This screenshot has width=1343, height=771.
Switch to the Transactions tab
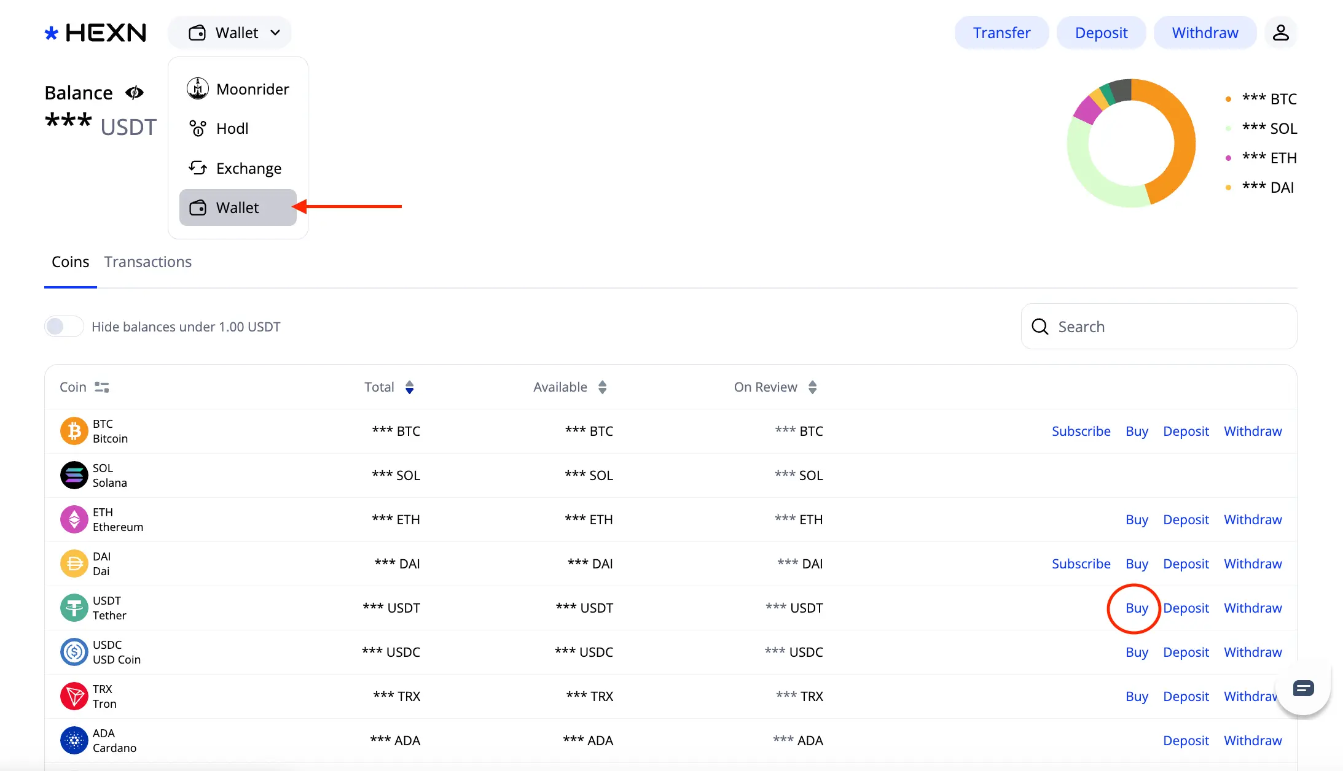[x=148, y=262]
